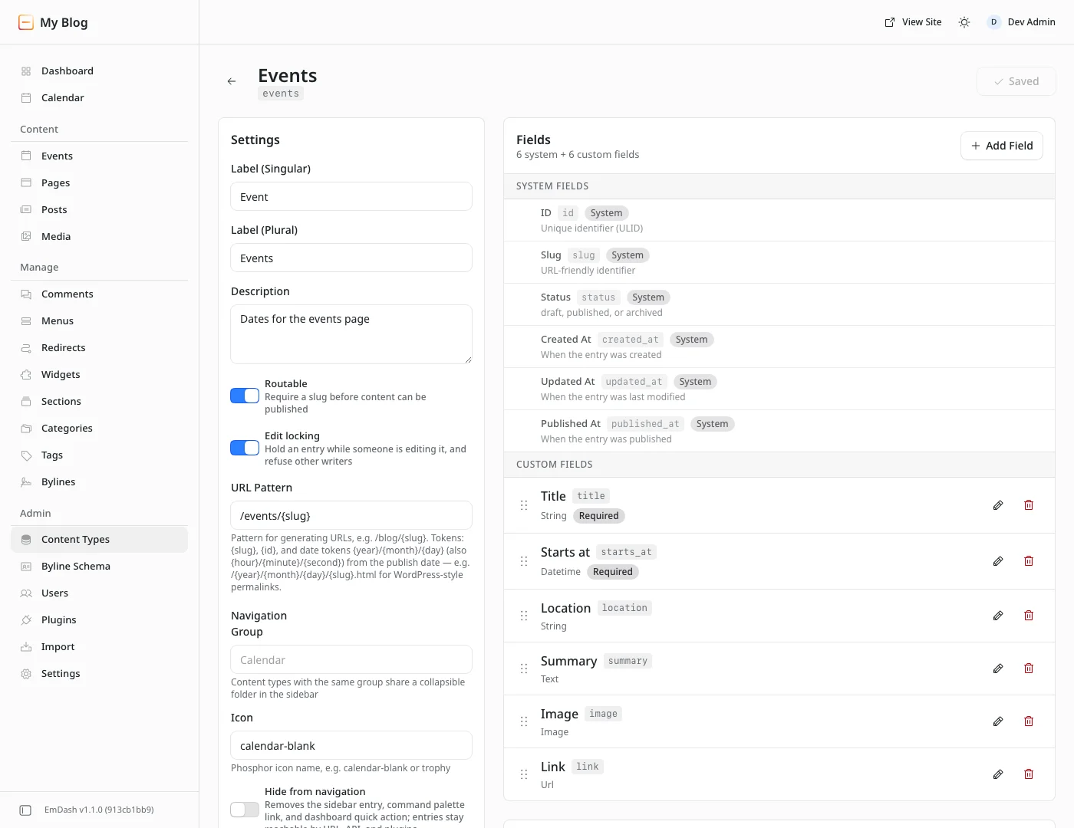The width and height of the screenshot is (1074, 828).
Task: Delete the Location field
Action: (x=1029, y=616)
